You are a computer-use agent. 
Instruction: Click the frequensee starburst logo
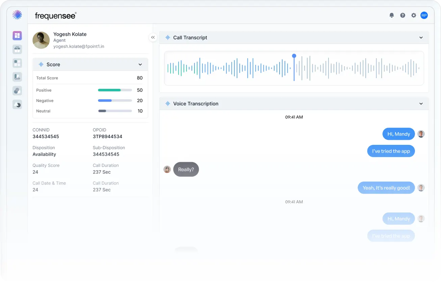click(x=17, y=15)
